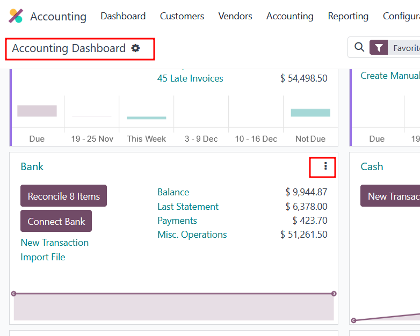Click Reconcile 8 Items button
The height and width of the screenshot is (336, 420).
point(64,196)
